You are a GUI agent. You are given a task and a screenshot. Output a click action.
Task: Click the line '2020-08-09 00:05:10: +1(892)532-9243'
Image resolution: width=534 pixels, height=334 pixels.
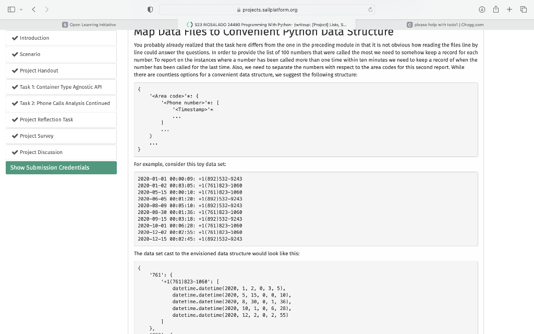coord(190,206)
